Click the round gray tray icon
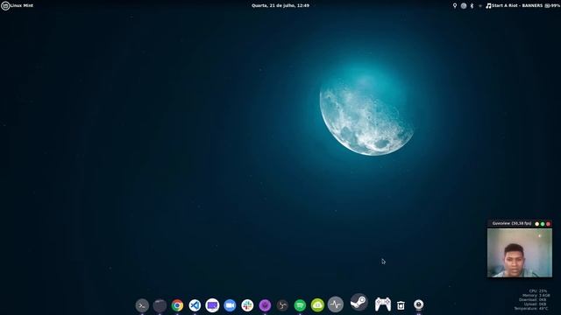The height and width of the screenshot is (315, 561). (464, 6)
